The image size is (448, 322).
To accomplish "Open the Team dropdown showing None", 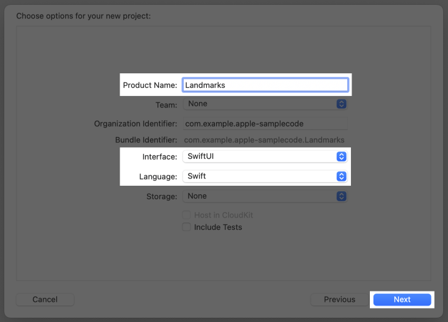I will (265, 104).
